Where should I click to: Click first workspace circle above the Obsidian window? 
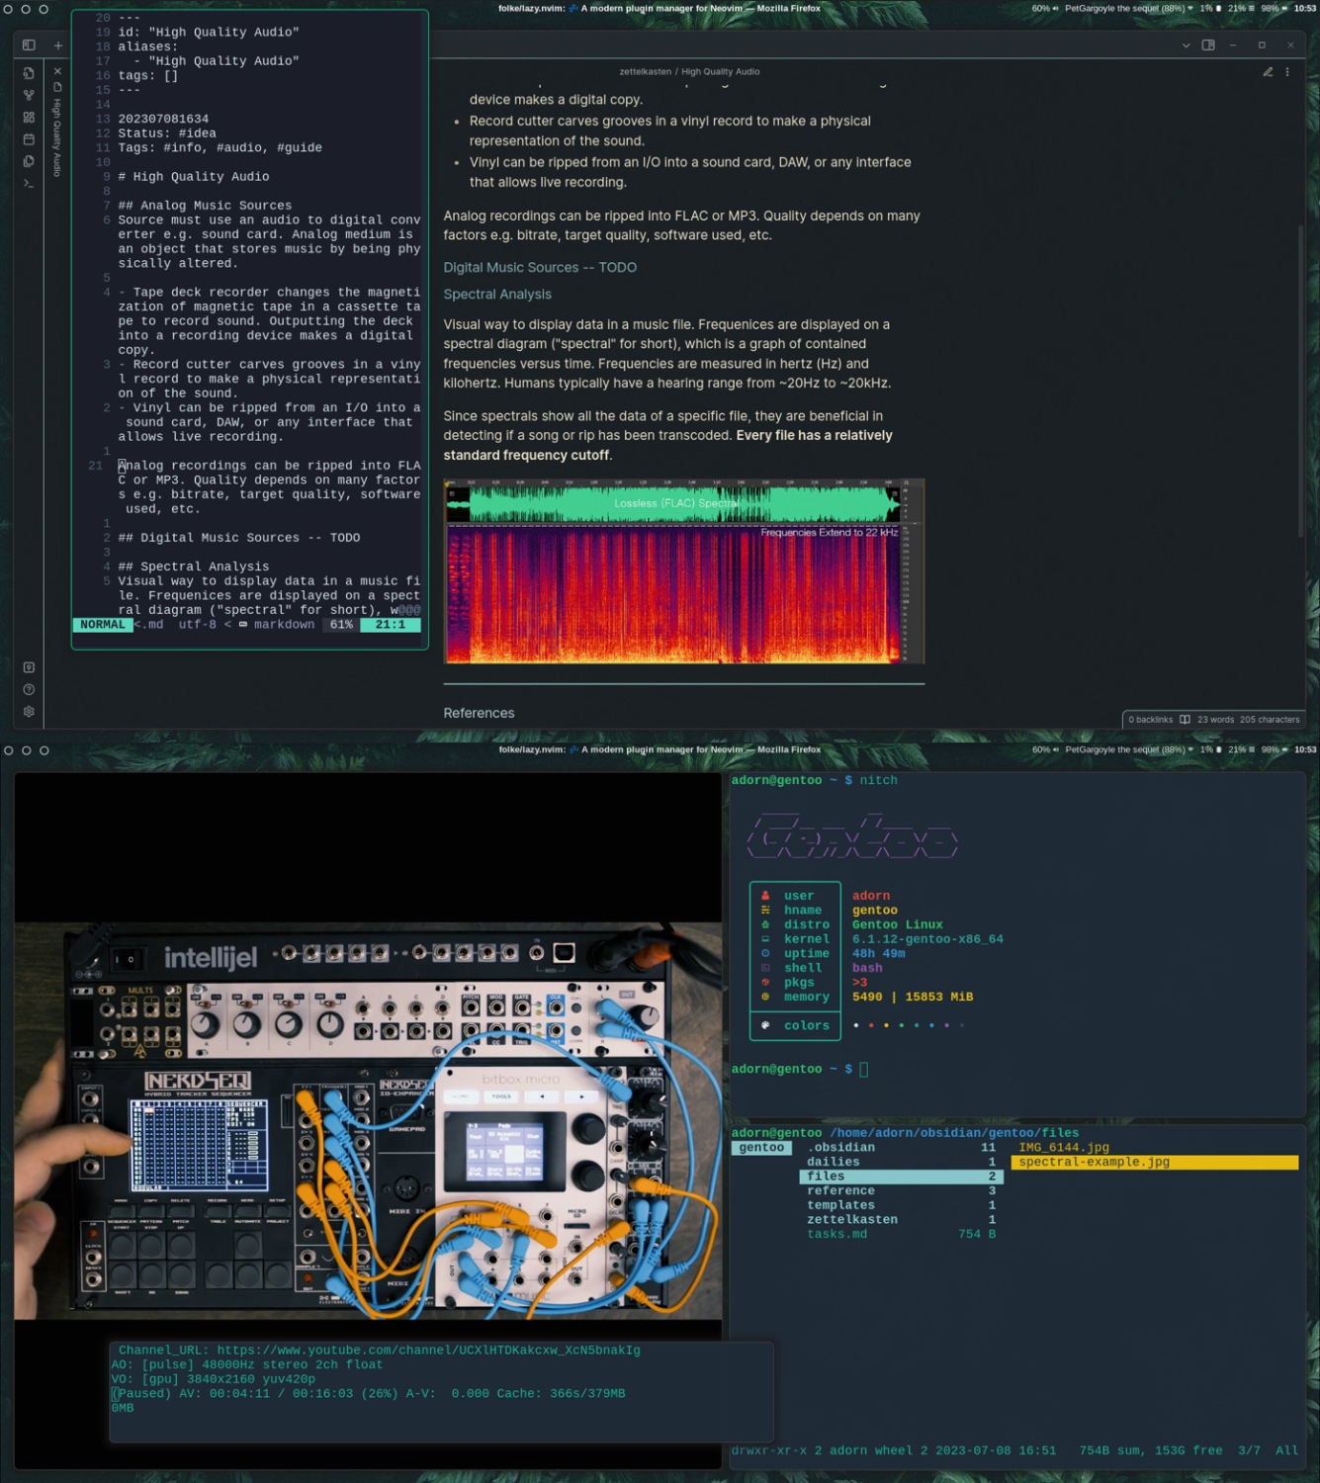pos(9,9)
